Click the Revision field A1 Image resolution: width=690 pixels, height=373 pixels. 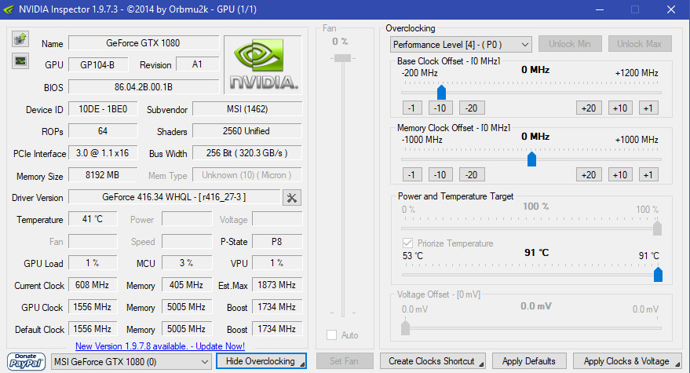197,64
